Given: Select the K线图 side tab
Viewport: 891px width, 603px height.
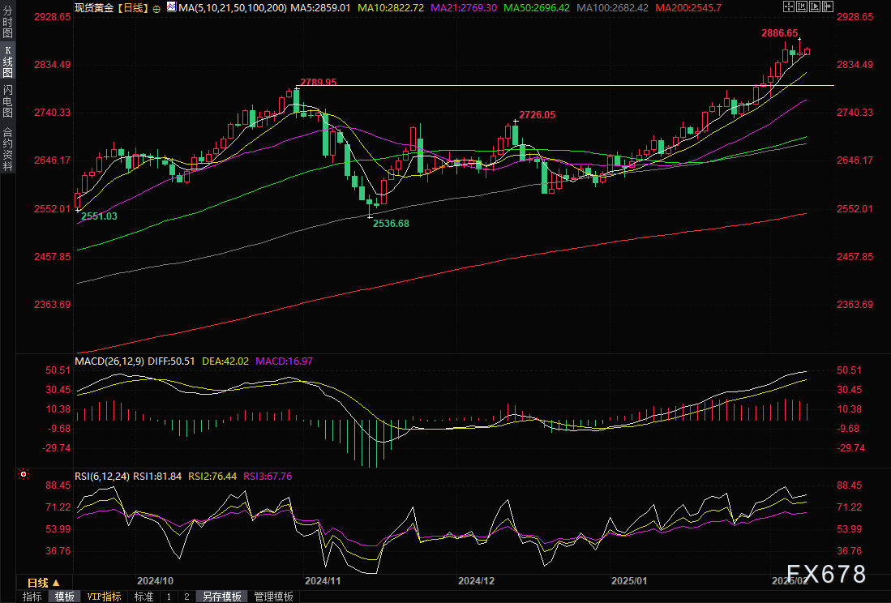Looking at the screenshot, I should (7, 62).
